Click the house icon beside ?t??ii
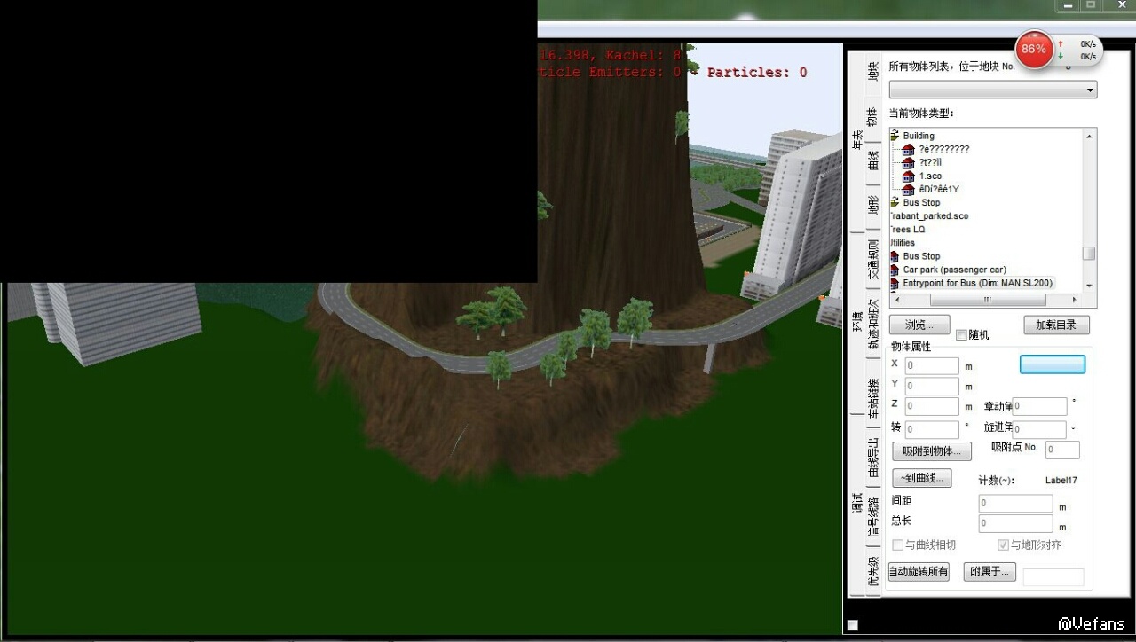Viewport: 1136px width, 642px height. [x=908, y=163]
